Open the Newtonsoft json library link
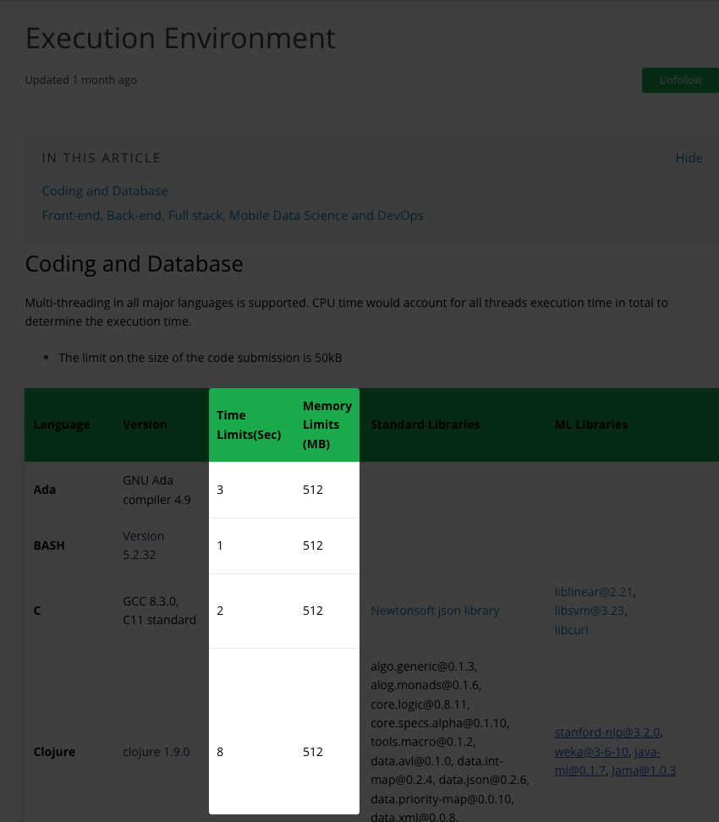 pos(435,611)
